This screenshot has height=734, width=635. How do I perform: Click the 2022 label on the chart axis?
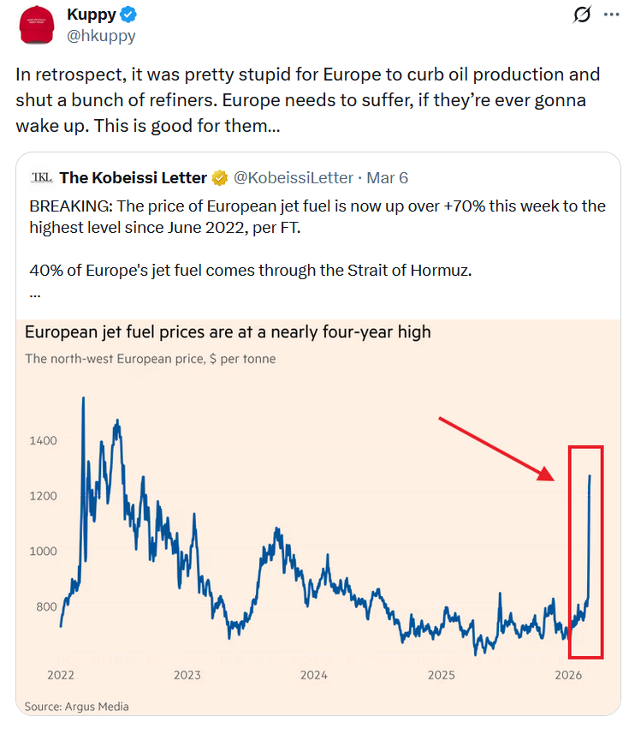pyautogui.click(x=61, y=675)
